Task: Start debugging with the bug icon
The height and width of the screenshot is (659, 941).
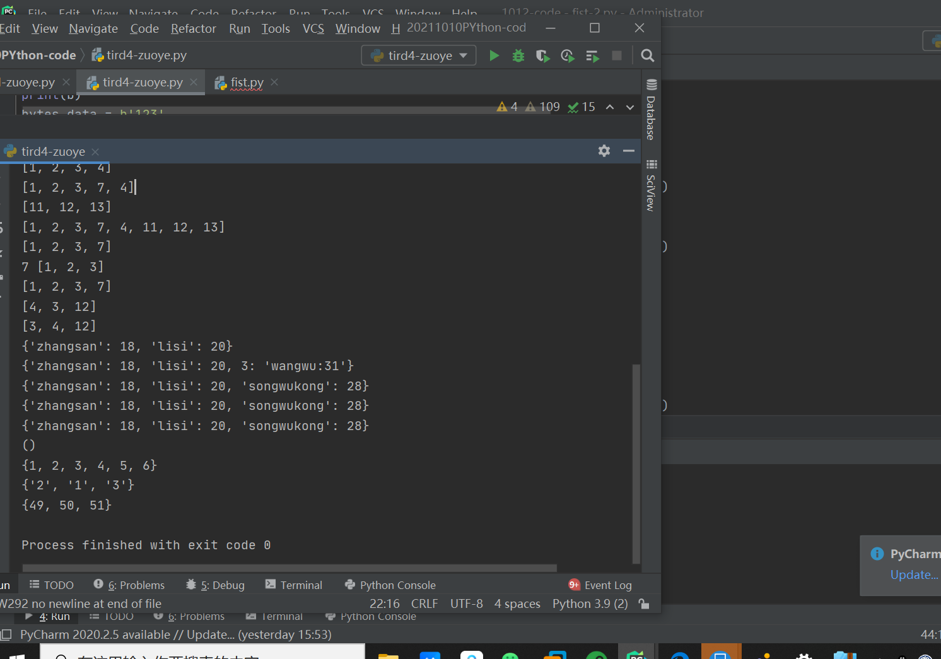Action: (518, 55)
